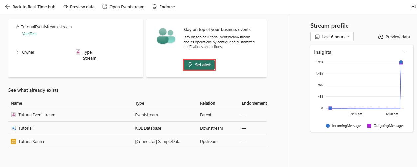Image resolution: width=417 pixels, height=167 pixels.
Task: Click the TutorialSource connector icon
Action: (13, 141)
